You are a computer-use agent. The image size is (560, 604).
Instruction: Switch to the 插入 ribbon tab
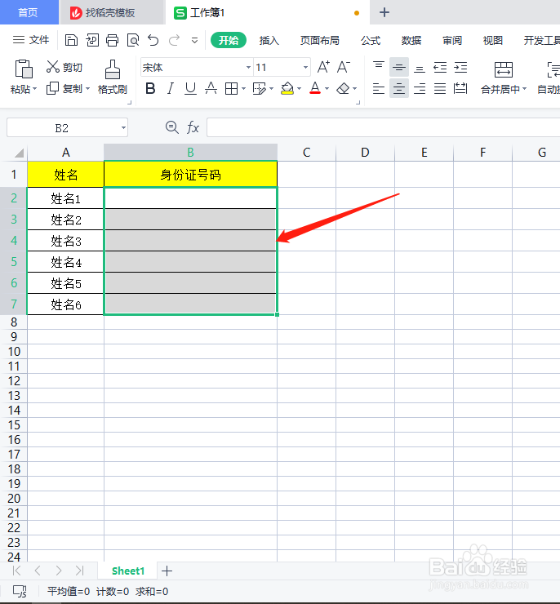[x=269, y=41]
